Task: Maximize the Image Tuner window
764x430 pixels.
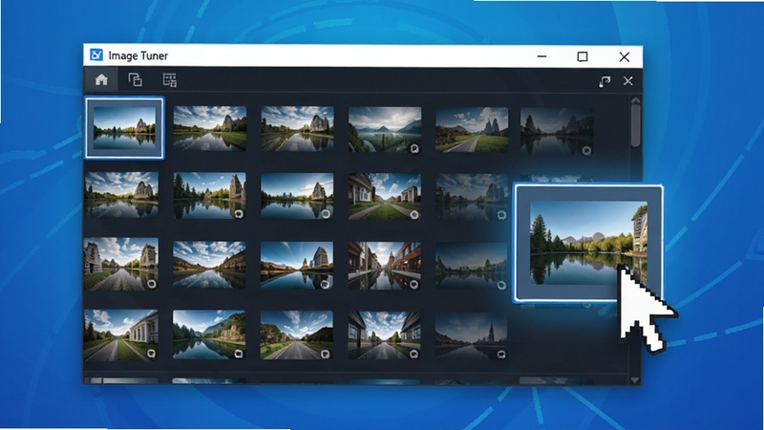Action: tap(583, 56)
